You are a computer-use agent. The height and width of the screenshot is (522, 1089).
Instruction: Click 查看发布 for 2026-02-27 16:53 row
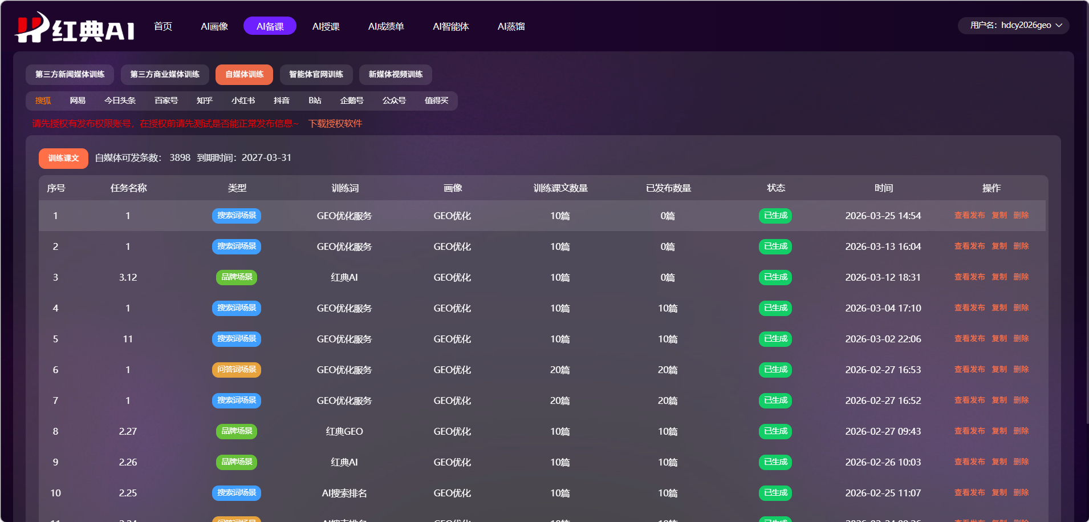[969, 370]
